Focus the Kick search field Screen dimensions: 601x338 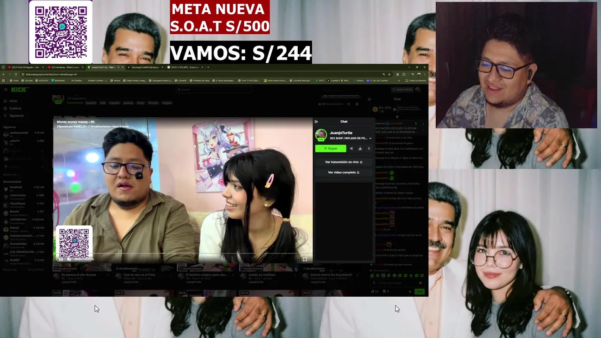[214, 89]
